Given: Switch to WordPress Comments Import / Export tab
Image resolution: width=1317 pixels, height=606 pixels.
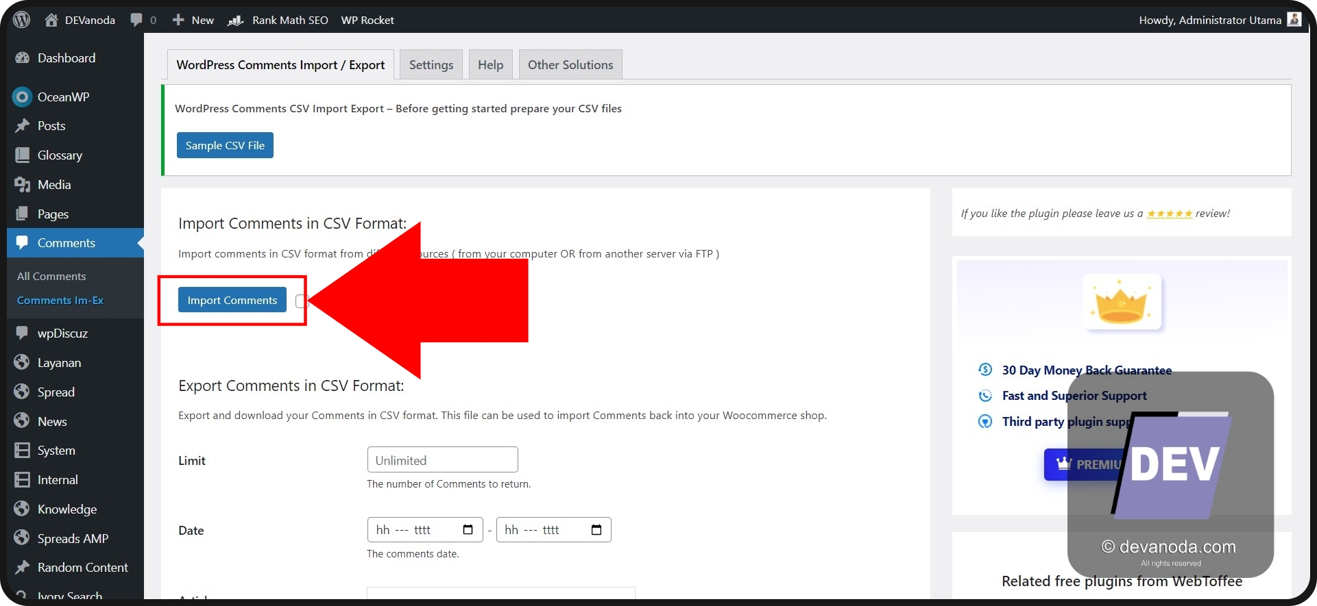Looking at the screenshot, I should click(x=280, y=64).
